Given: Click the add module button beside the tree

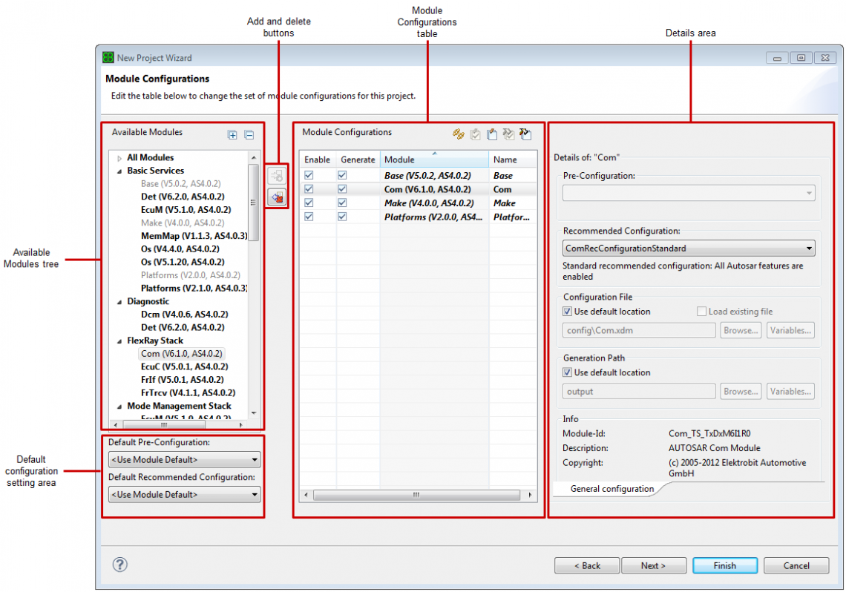Looking at the screenshot, I should tap(276, 176).
